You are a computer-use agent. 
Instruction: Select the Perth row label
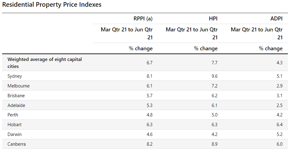(13, 115)
